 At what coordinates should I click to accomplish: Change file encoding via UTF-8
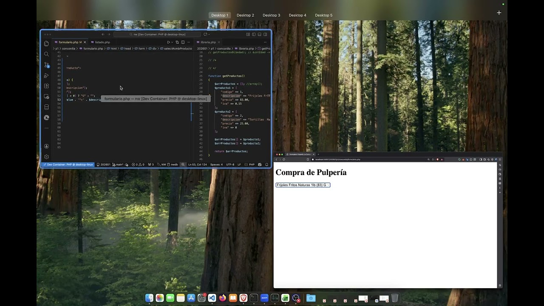230,164
